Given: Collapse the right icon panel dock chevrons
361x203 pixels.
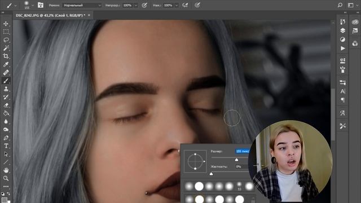Looking at the screenshot, I should pos(345,12).
